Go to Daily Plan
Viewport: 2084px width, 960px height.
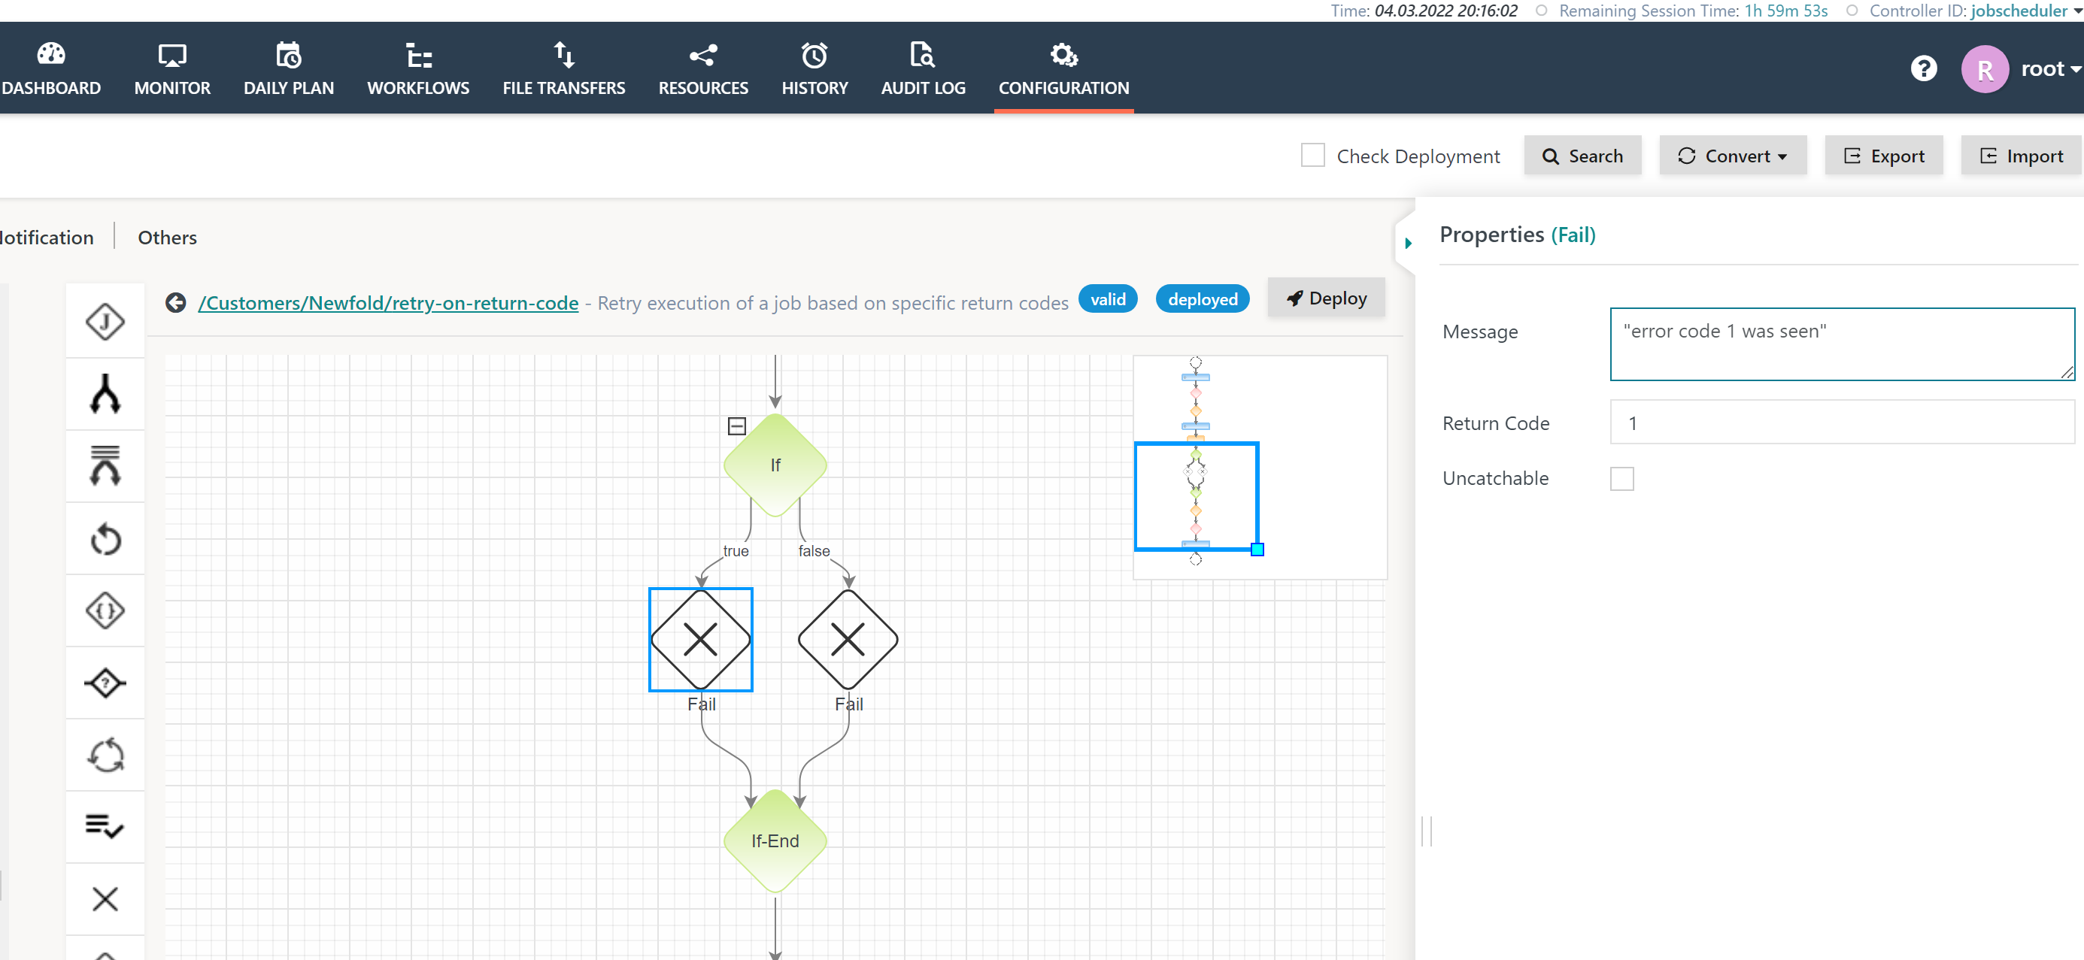tap(289, 70)
